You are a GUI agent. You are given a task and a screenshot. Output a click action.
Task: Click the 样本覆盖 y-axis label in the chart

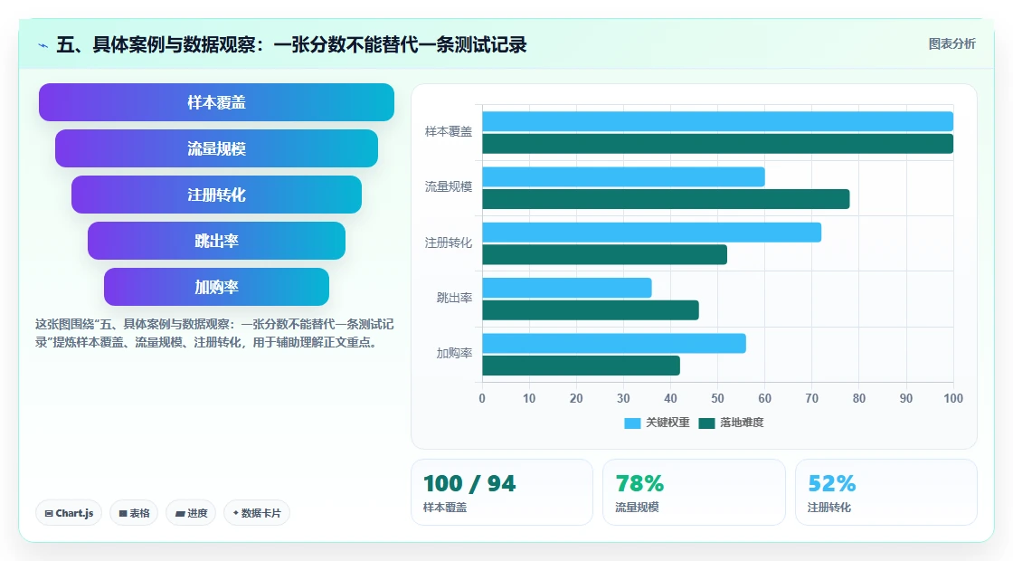pyautogui.click(x=449, y=132)
